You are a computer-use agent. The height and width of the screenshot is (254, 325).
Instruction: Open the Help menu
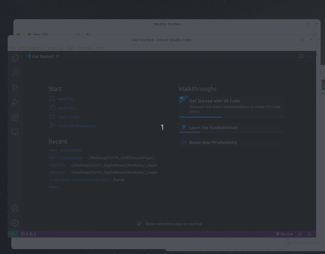coord(100,48)
